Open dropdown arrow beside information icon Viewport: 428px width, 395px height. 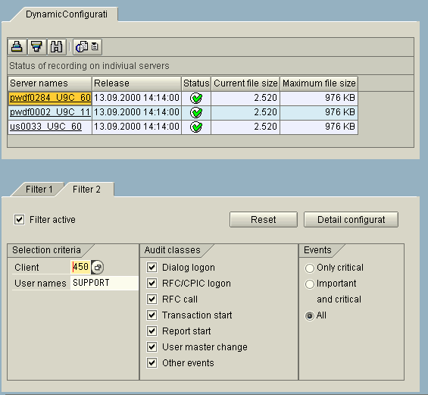coord(95,47)
